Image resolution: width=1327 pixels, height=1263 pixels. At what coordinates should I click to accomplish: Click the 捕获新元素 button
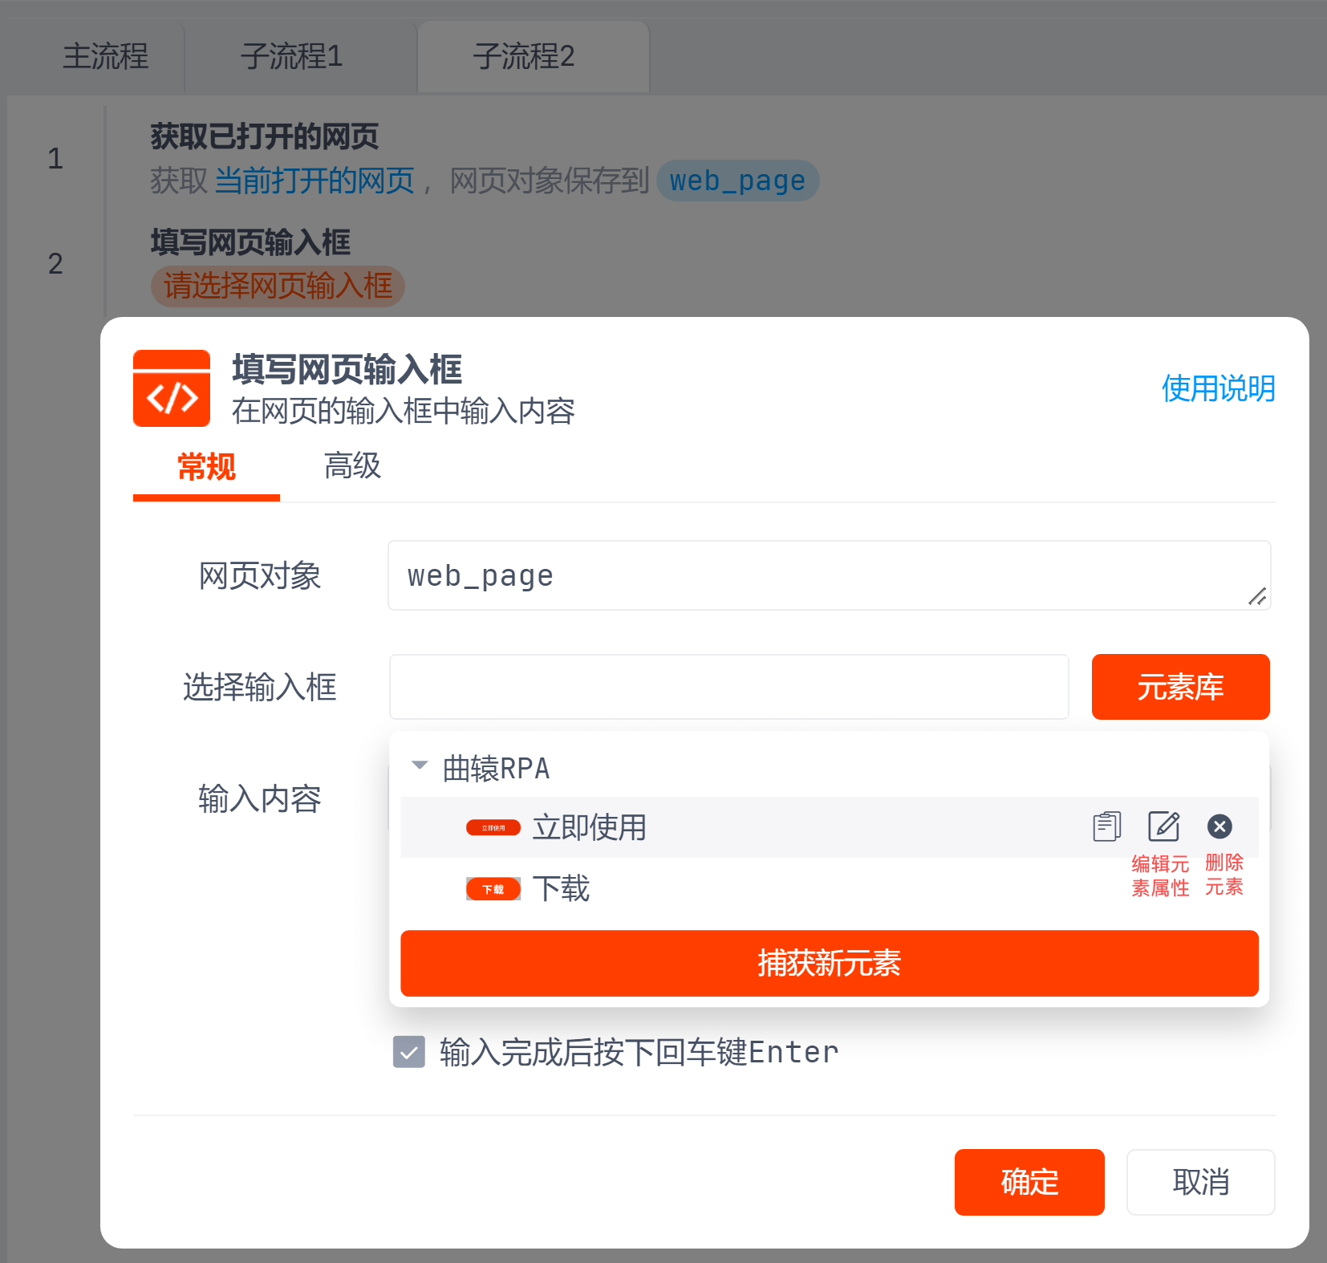(829, 963)
